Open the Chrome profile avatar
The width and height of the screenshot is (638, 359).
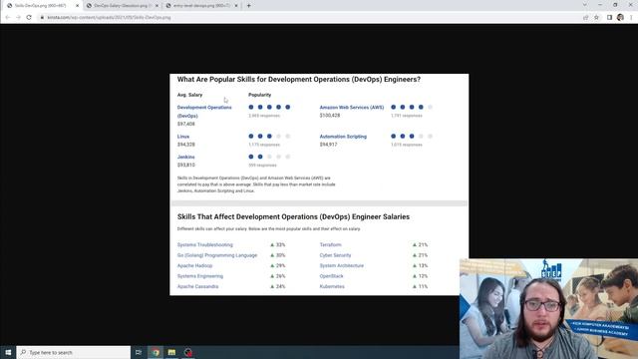[620, 18]
